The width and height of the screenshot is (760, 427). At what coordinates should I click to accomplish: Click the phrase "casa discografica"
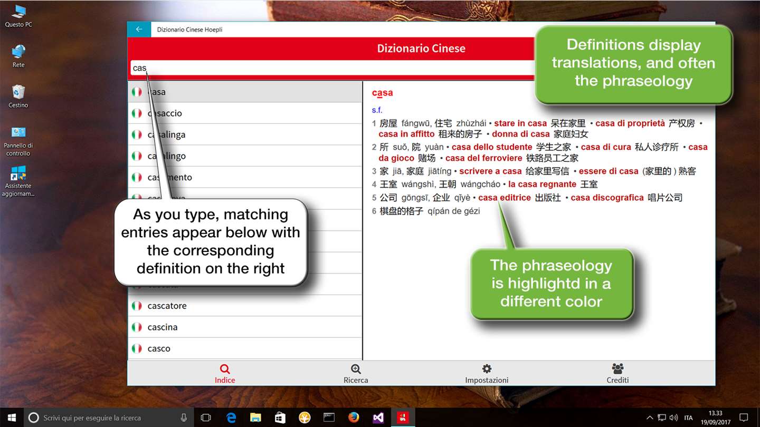(607, 198)
